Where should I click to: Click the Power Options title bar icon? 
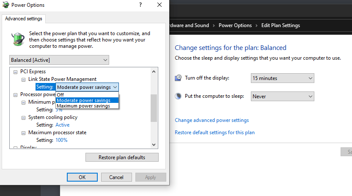tap(5, 5)
